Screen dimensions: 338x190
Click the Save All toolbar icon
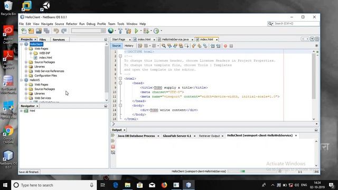click(x=46, y=31)
